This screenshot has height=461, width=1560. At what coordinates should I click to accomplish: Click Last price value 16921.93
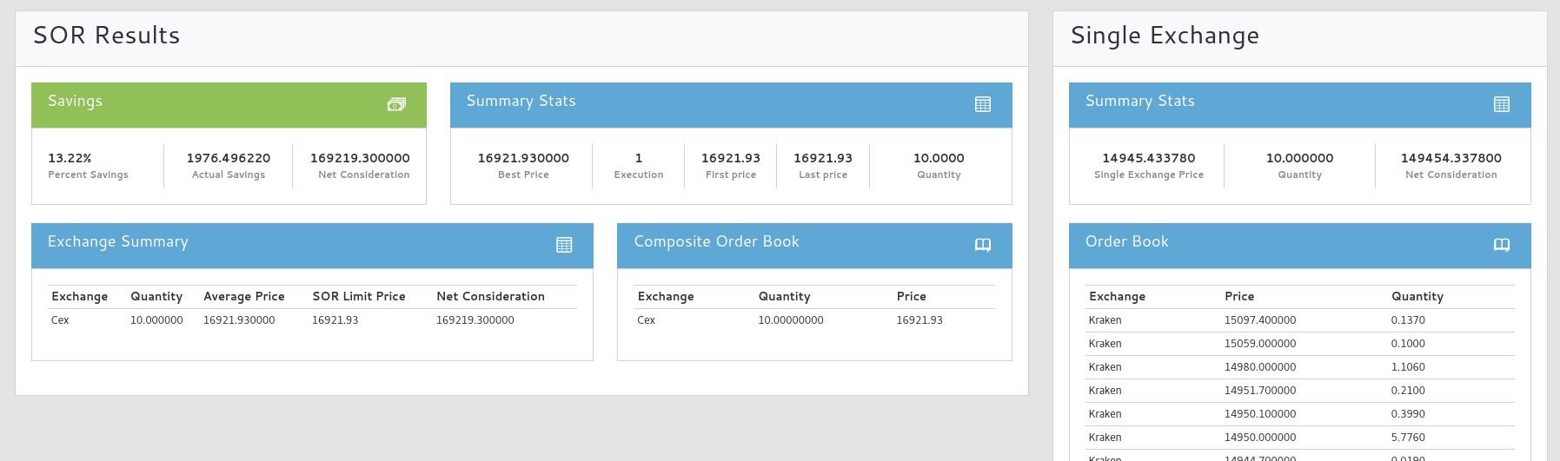point(823,158)
